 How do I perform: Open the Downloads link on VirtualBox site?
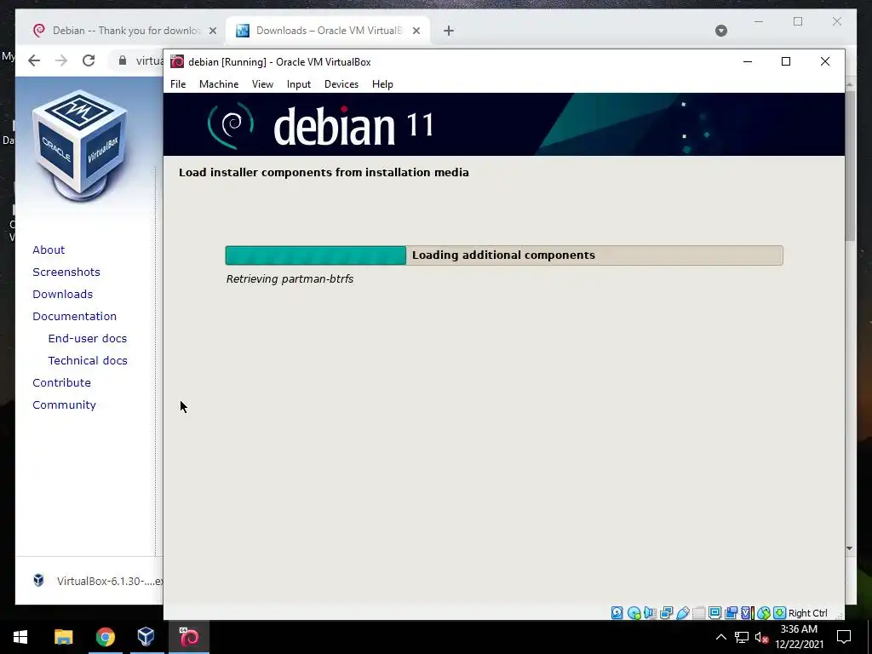(x=62, y=294)
